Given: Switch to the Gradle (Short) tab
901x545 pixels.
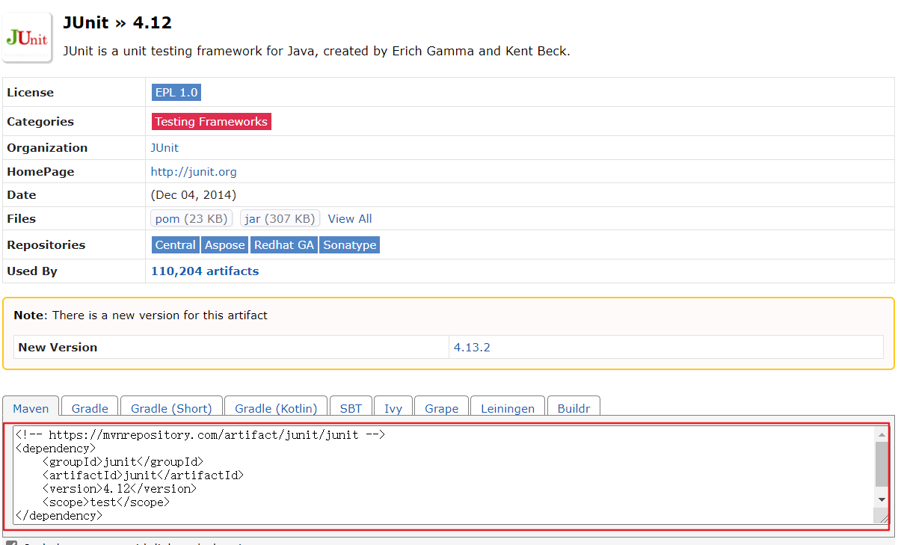Looking at the screenshot, I should 171,408.
